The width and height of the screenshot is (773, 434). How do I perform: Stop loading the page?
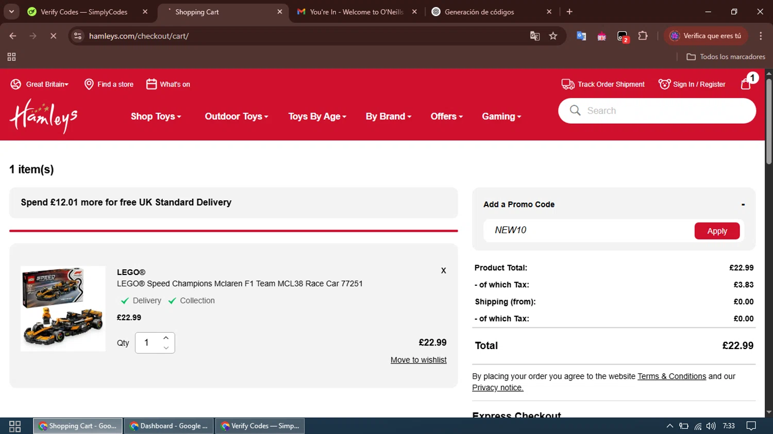pyautogui.click(x=53, y=36)
